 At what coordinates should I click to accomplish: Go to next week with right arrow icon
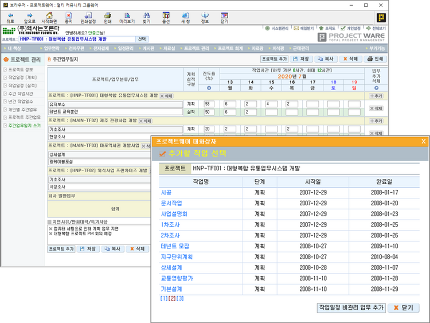coord(376,88)
